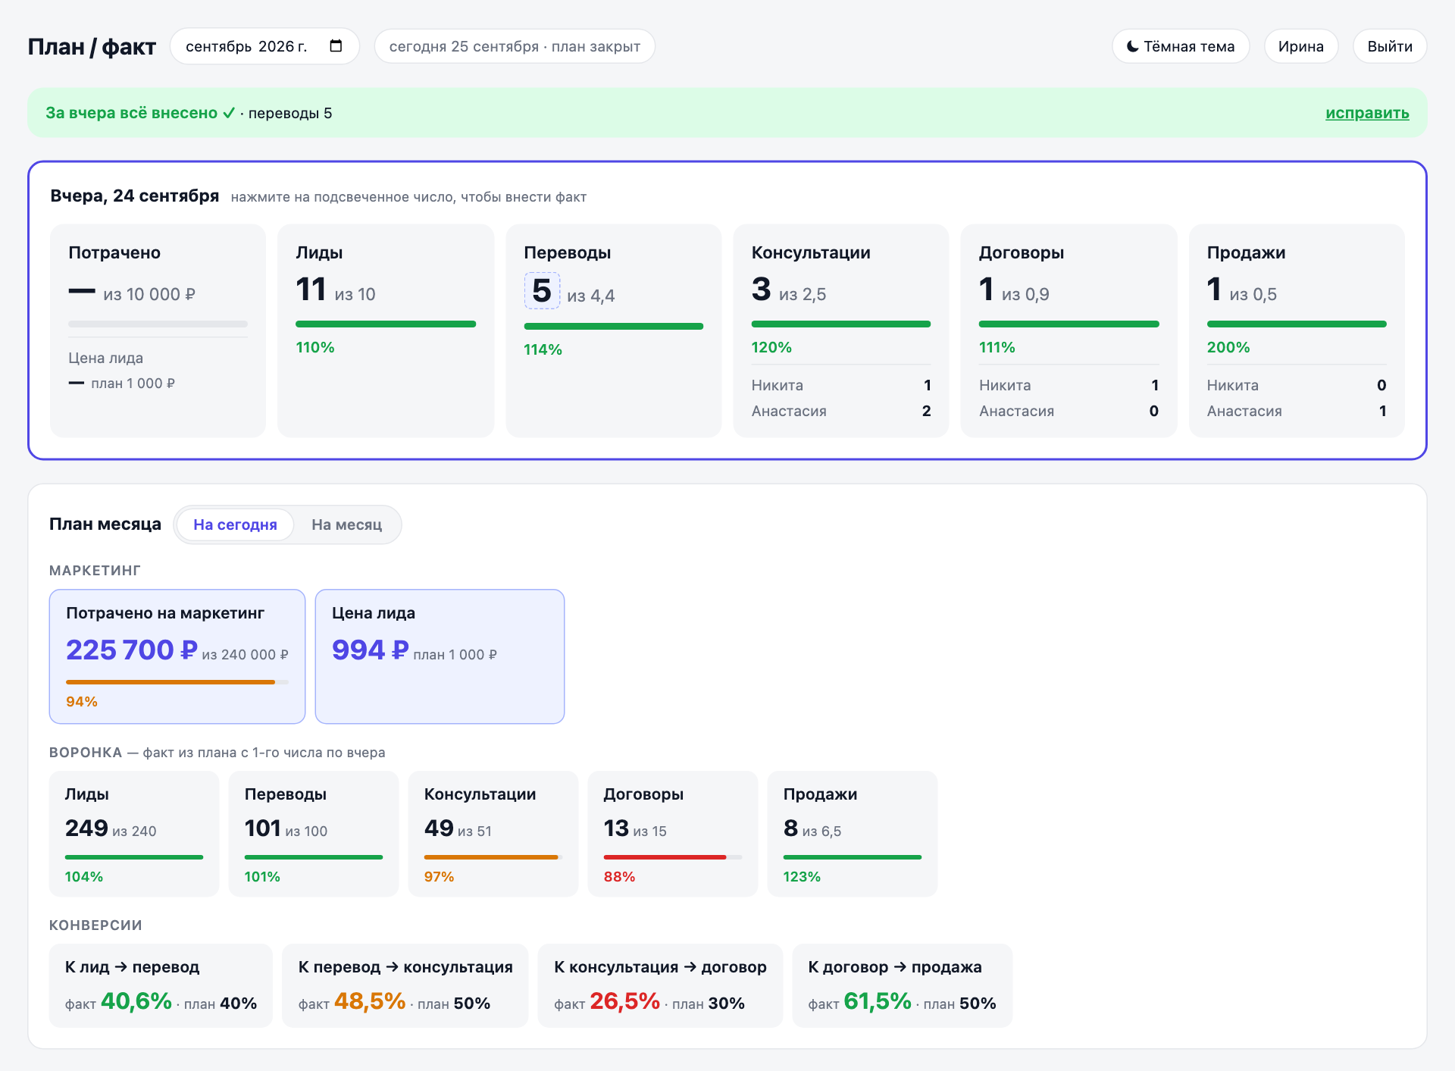This screenshot has height=1071, width=1455.
Task: Click the Лиды value 11 in yesterday card
Action: (x=311, y=290)
